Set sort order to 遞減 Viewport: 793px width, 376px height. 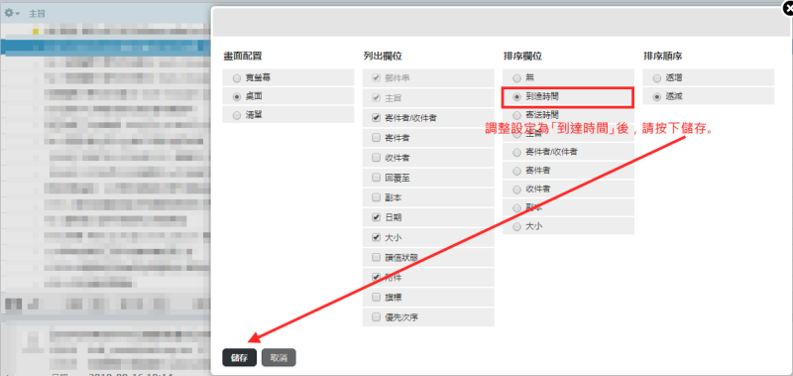click(x=656, y=96)
